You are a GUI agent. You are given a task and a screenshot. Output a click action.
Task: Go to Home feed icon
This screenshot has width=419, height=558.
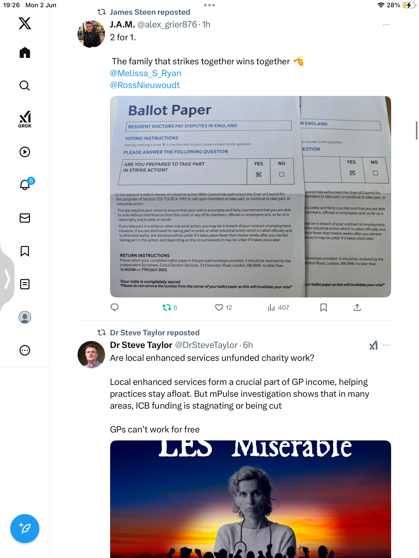click(25, 53)
